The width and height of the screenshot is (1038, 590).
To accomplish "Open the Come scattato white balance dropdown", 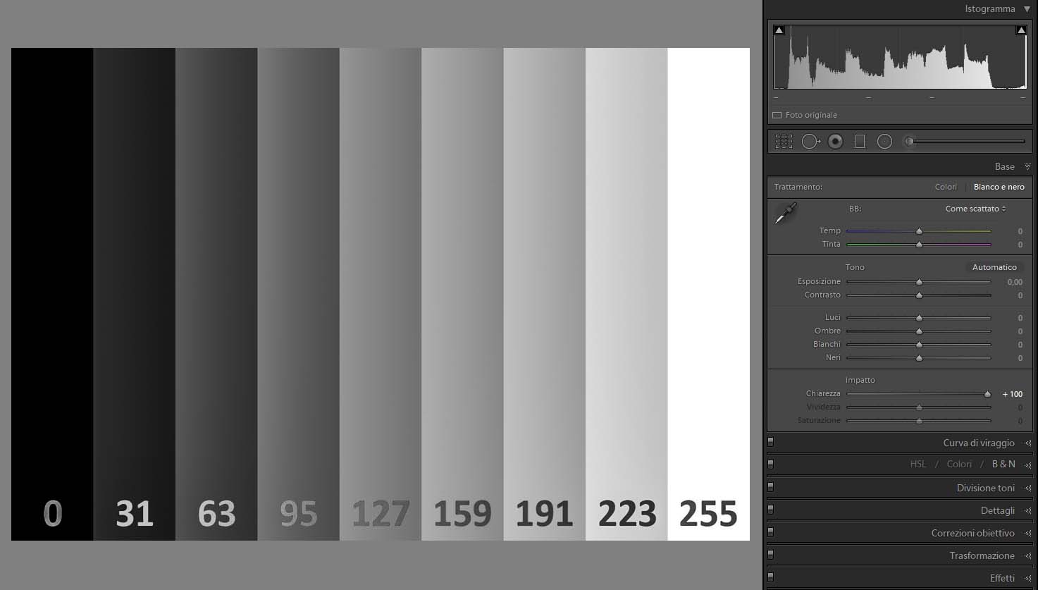I will (x=975, y=209).
